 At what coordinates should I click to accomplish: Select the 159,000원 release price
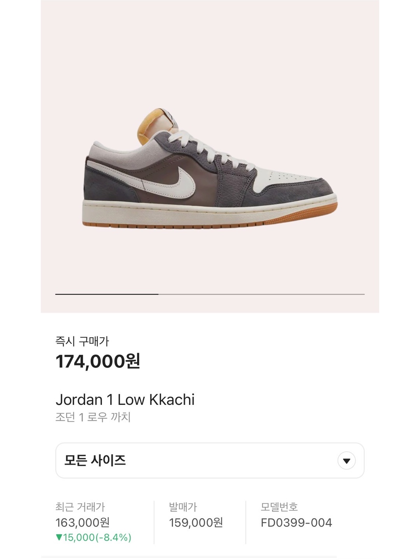tap(196, 522)
